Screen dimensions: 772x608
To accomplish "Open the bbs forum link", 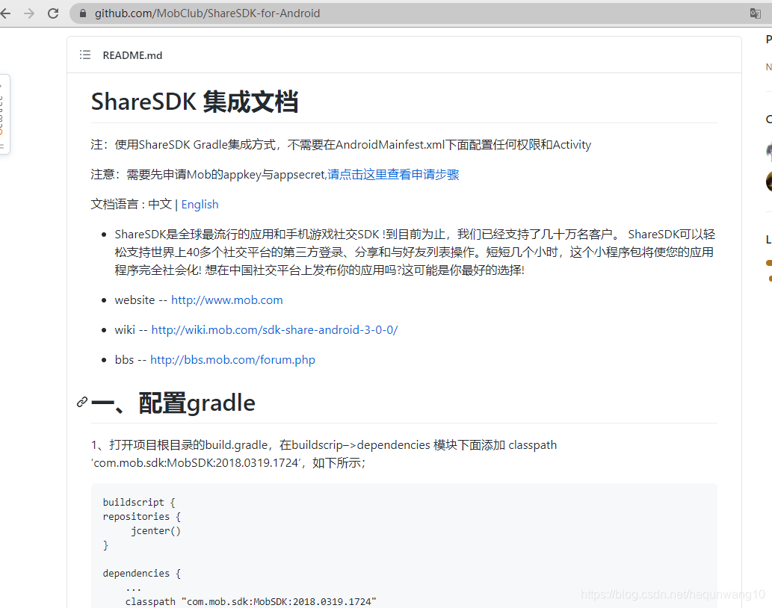I will tap(232, 359).
